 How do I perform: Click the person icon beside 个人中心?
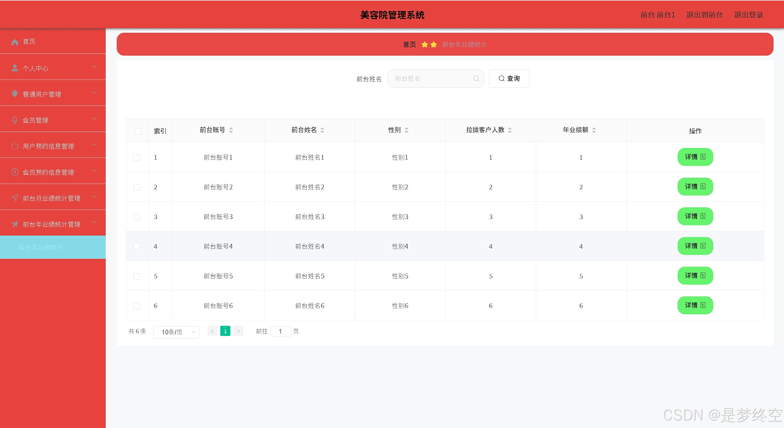click(x=15, y=68)
